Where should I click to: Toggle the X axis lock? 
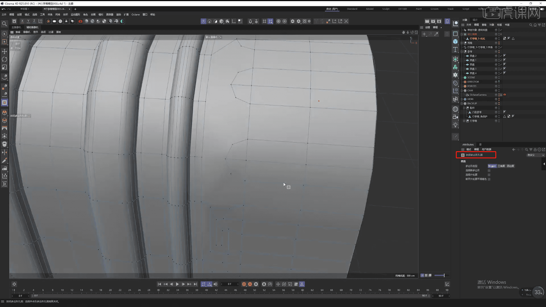pyautogui.click(x=22, y=21)
